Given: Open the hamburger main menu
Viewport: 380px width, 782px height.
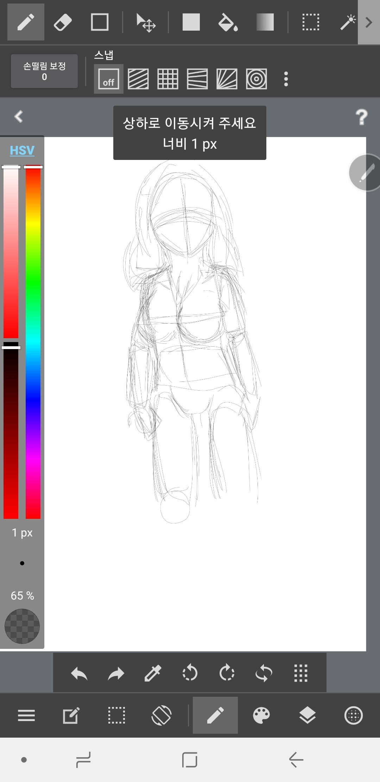Looking at the screenshot, I should click(x=26, y=715).
